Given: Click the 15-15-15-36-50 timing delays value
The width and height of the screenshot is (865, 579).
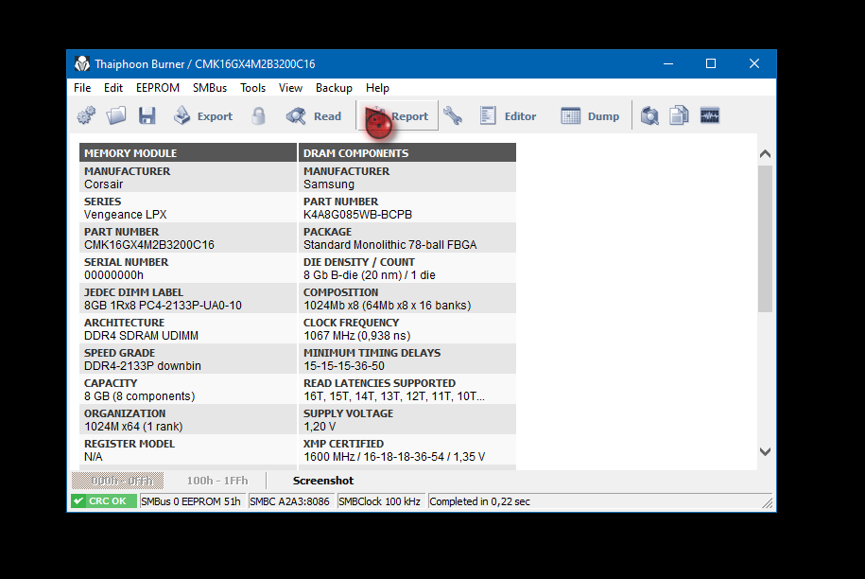Looking at the screenshot, I should pyautogui.click(x=344, y=366).
